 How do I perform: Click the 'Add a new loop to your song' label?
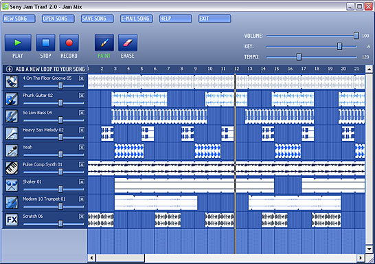(50, 69)
